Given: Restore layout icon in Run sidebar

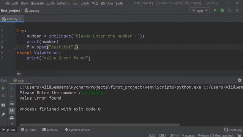Looking at the screenshot, I should 3,105.
